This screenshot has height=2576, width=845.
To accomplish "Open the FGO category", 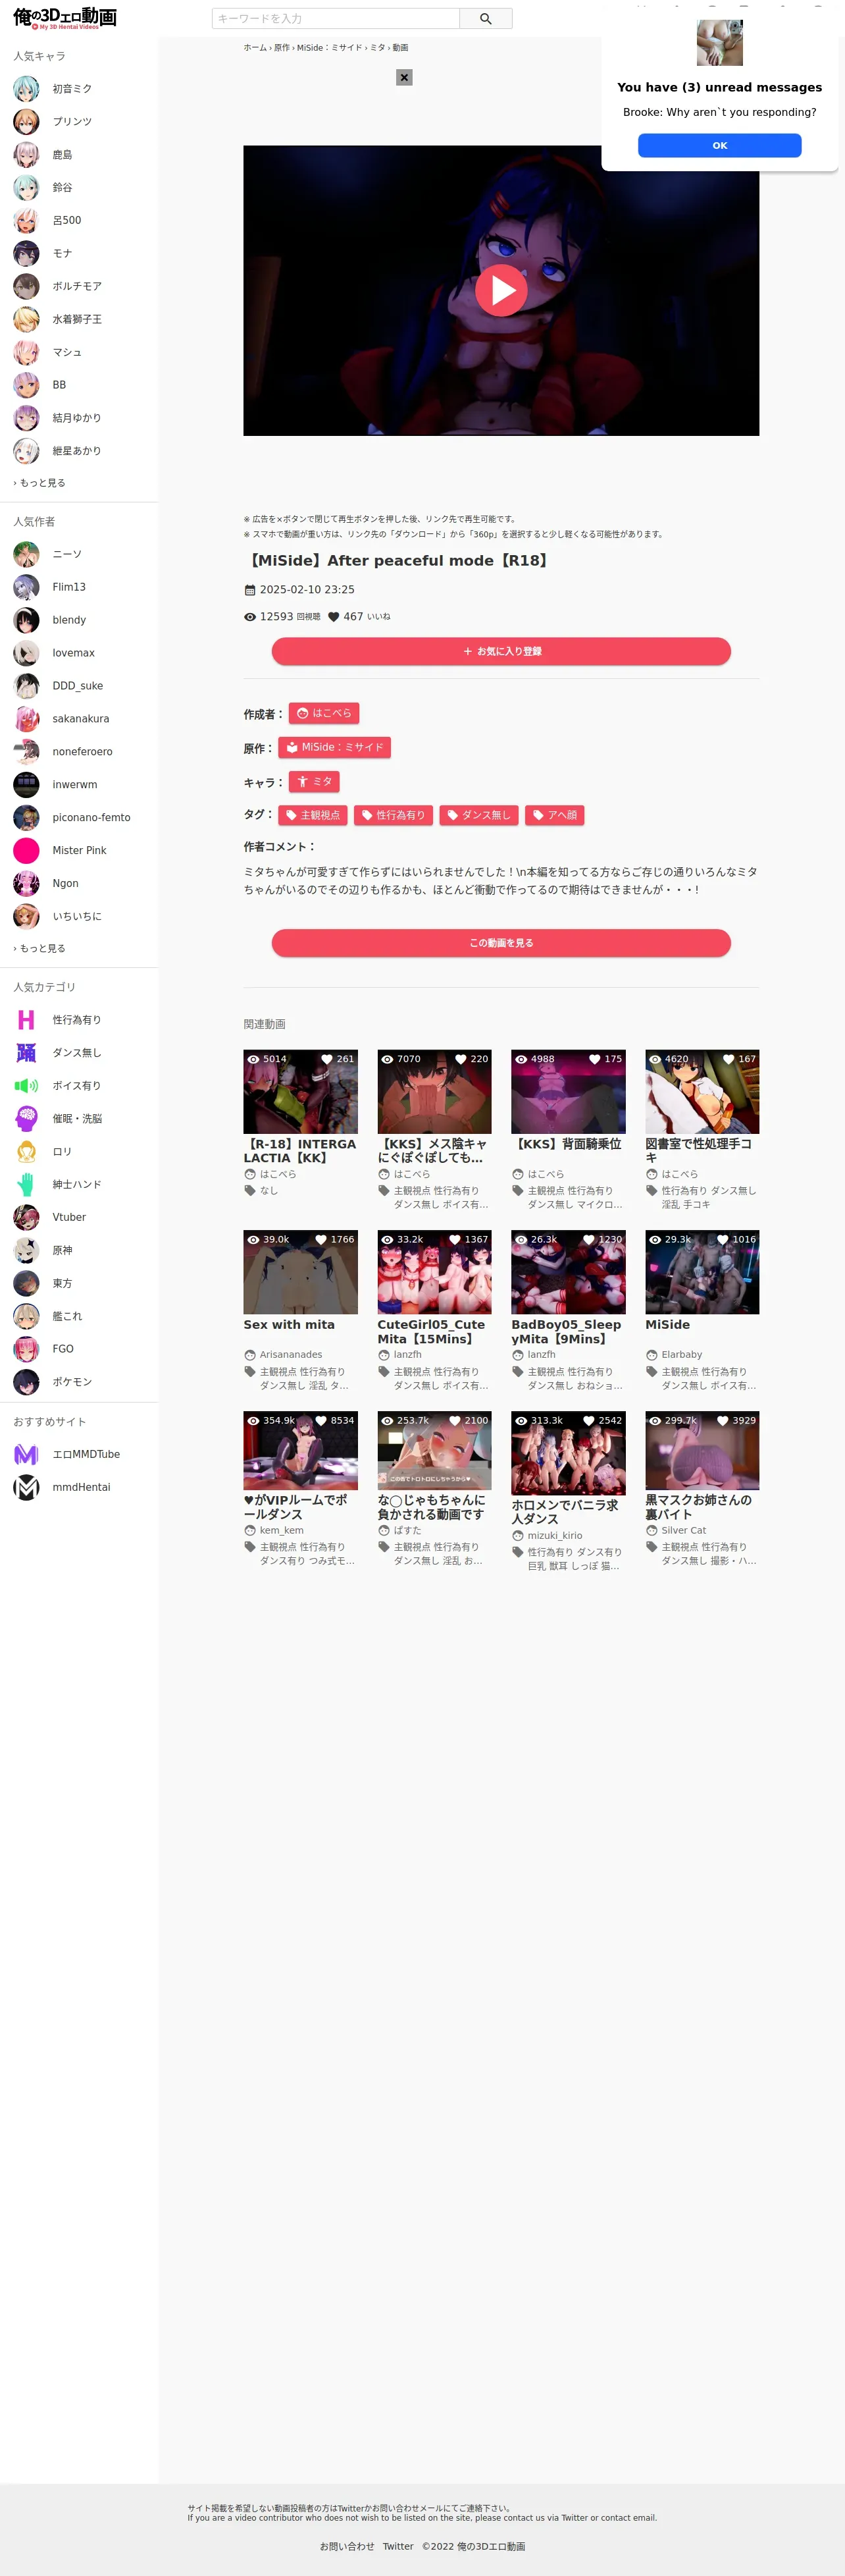I will [63, 1349].
